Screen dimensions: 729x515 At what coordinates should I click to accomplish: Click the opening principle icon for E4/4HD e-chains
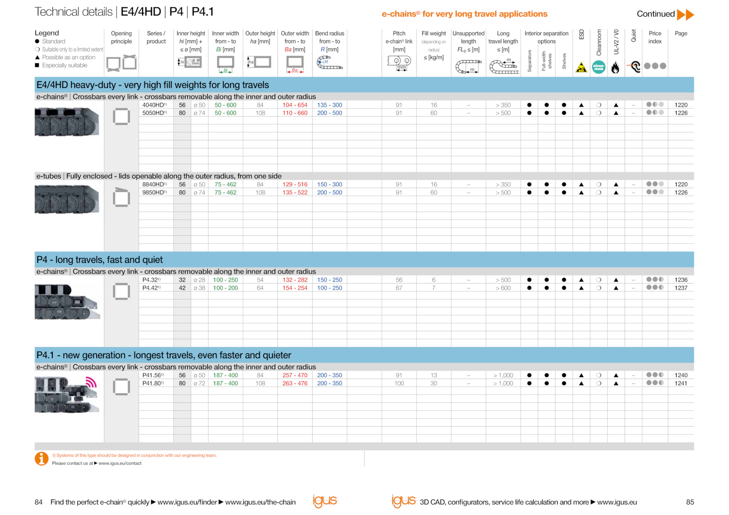click(122, 117)
